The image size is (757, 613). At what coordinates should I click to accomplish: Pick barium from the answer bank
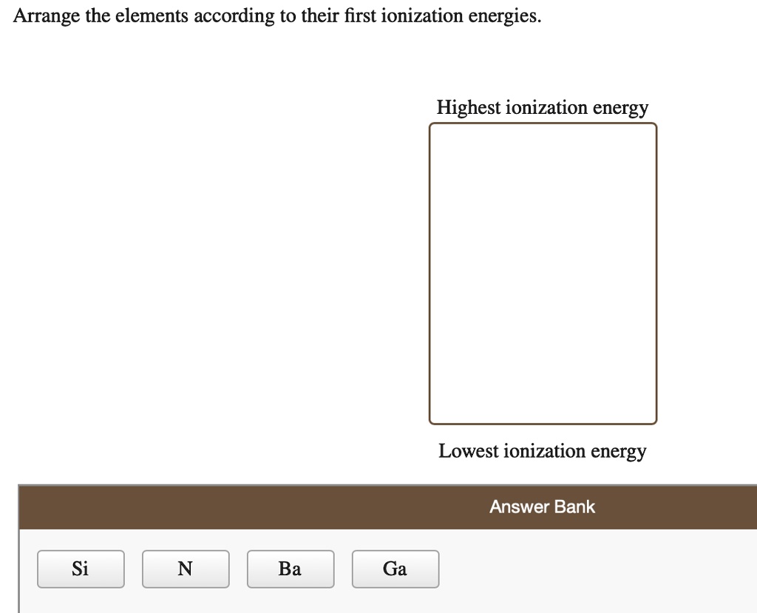pos(291,569)
